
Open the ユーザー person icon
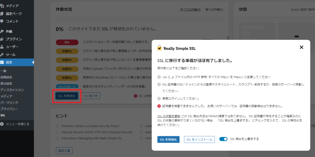(x=2, y=47)
